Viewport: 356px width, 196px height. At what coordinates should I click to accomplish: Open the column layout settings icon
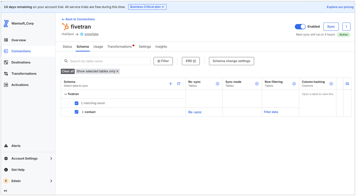(x=347, y=84)
